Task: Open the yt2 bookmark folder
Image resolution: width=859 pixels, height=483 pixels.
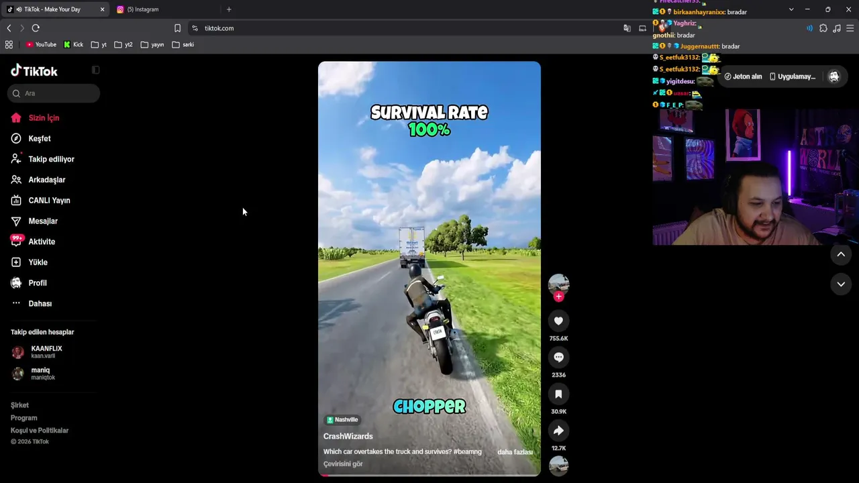Action: 123,44
